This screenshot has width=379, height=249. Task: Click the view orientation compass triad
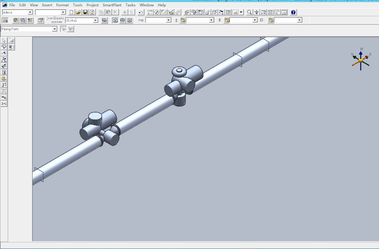[x=361, y=60]
